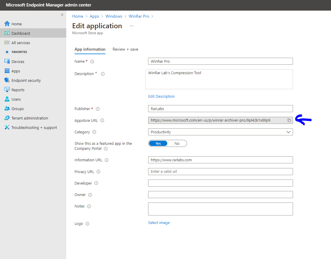Click the Endpoint security shield icon
The width and height of the screenshot is (331, 259).
pyautogui.click(x=7, y=80)
